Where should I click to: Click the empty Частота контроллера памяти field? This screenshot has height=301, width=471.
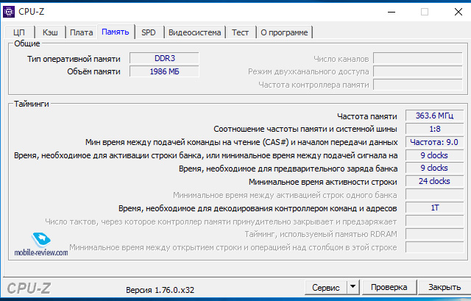(418, 85)
